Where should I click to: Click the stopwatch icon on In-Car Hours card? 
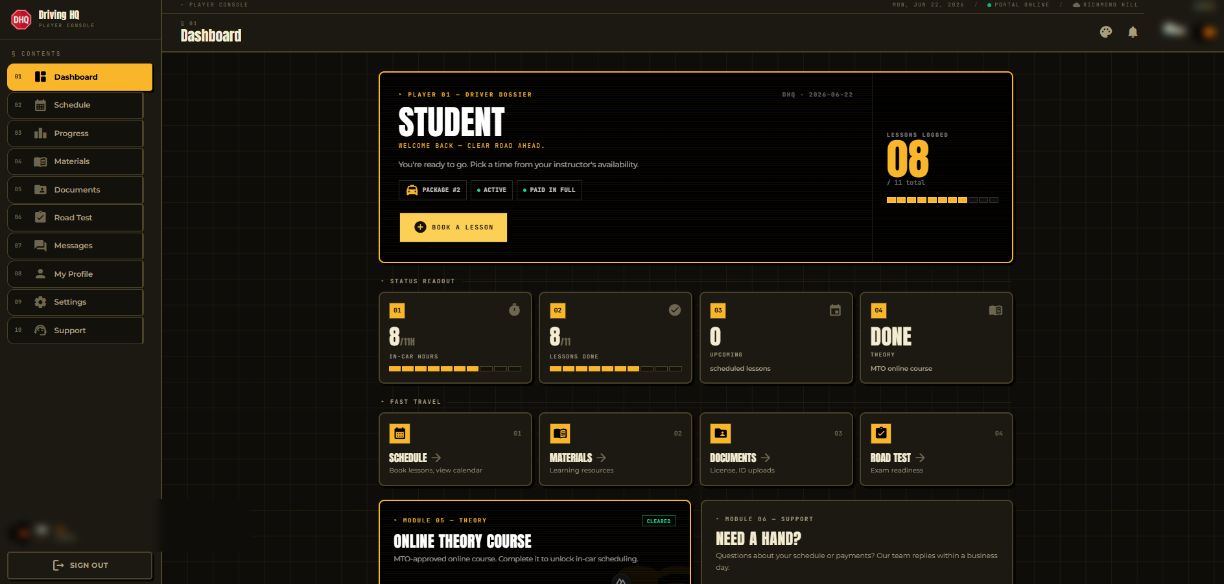[x=514, y=310]
